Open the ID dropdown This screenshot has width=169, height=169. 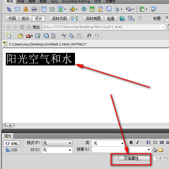[57, 150]
